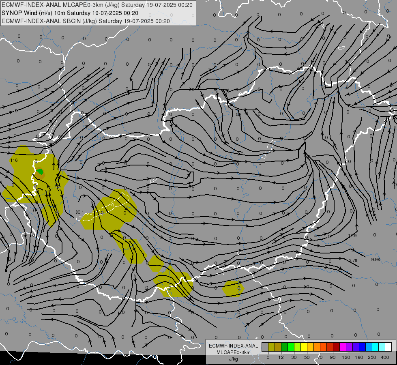Click the dark red swatch before magenta

tap(336, 347)
